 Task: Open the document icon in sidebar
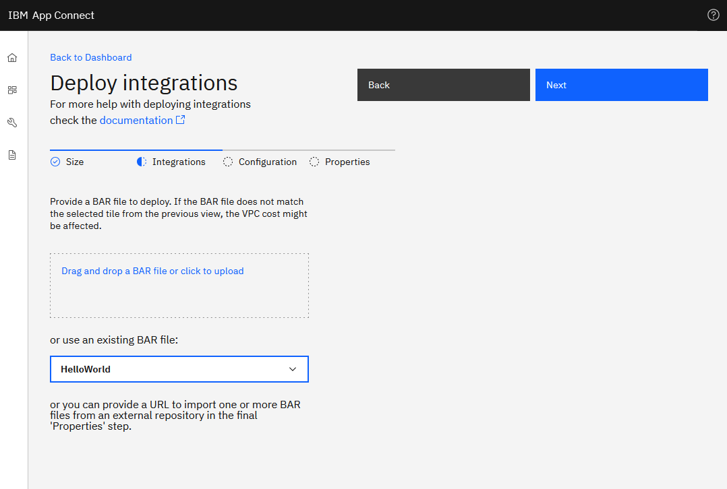12,155
